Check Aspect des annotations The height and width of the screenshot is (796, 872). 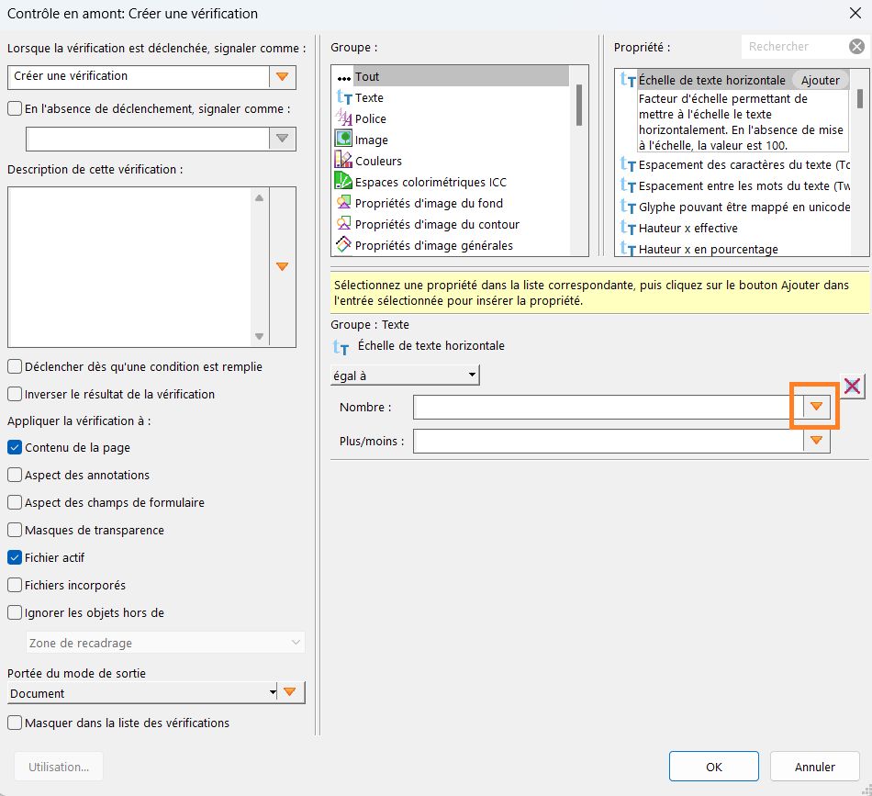(x=15, y=475)
